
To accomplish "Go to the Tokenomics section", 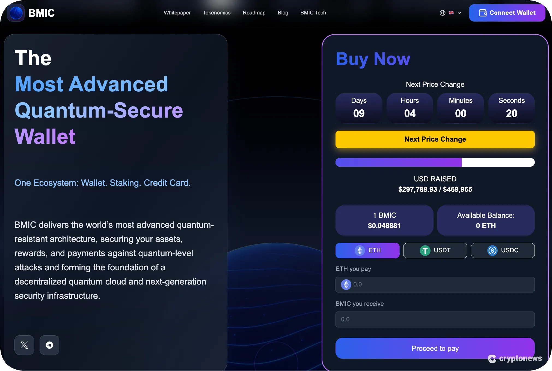I will tap(217, 13).
